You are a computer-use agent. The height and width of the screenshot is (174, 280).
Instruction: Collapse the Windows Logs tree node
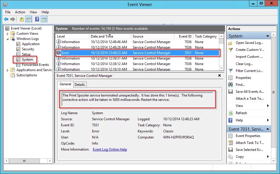click(x=8, y=39)
